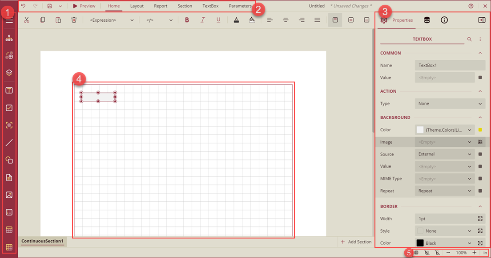Select the Tablix grid tool at the sidebar bottom
Viewport: 491px width, 258px height.
[9, 247]
